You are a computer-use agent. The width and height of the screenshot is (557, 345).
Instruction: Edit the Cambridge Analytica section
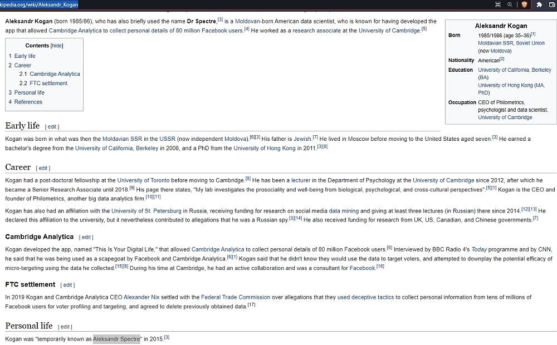[86, 237]
